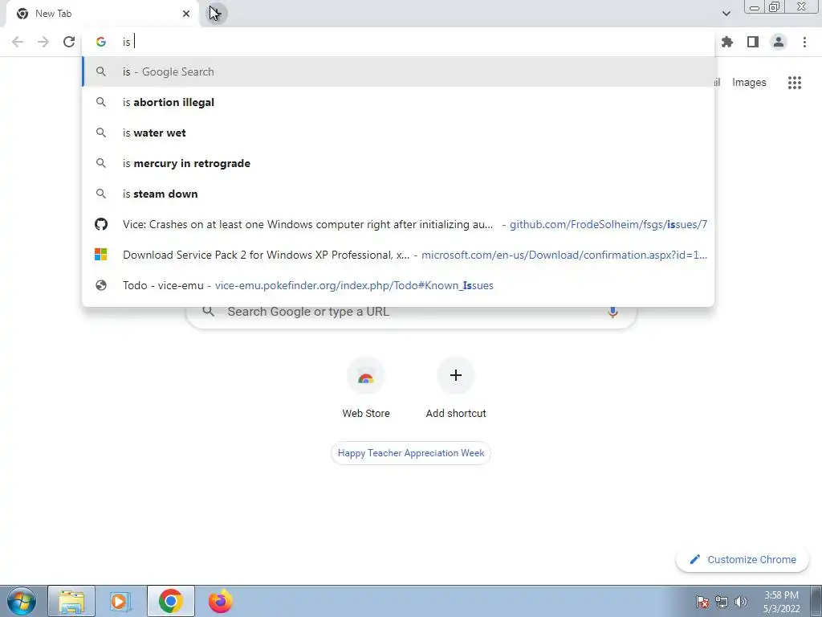Viewport: 822px width, 617px height.
Task: Expand the tab search dropdown arrow
Action: coord(726,14)
